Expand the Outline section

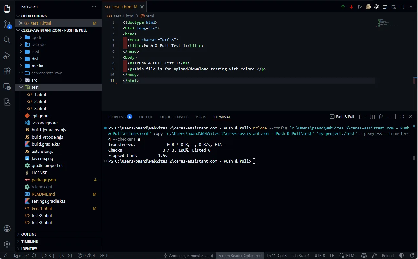[58, 234]
